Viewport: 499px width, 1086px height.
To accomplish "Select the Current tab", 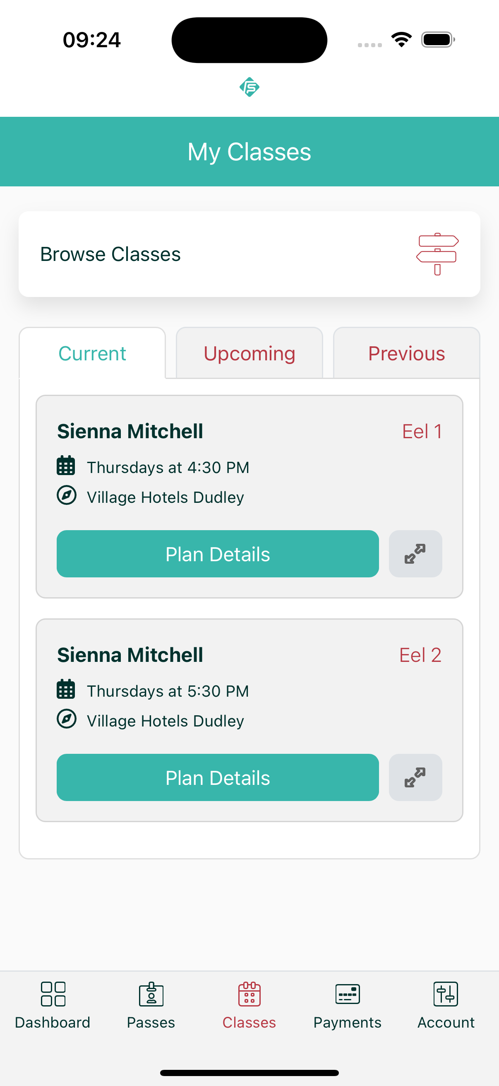I will point(92,353).
